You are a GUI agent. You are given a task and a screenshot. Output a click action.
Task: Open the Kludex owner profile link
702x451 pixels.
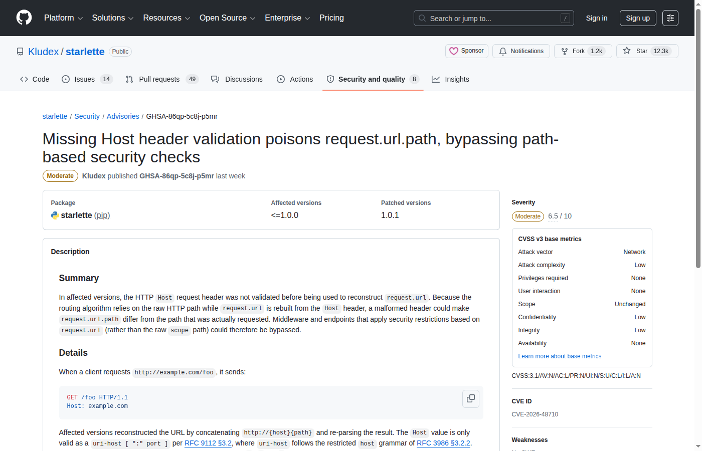tap(44, 52)
